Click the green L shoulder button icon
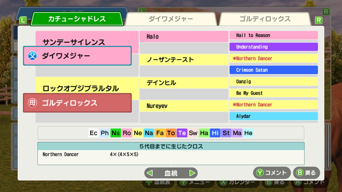Screen dimensions: 342x192 [23, 20]
